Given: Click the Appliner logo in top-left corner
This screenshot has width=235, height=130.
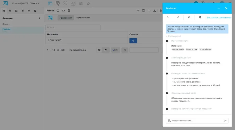Looking at the screenshot, I should (x=5, y=3).
